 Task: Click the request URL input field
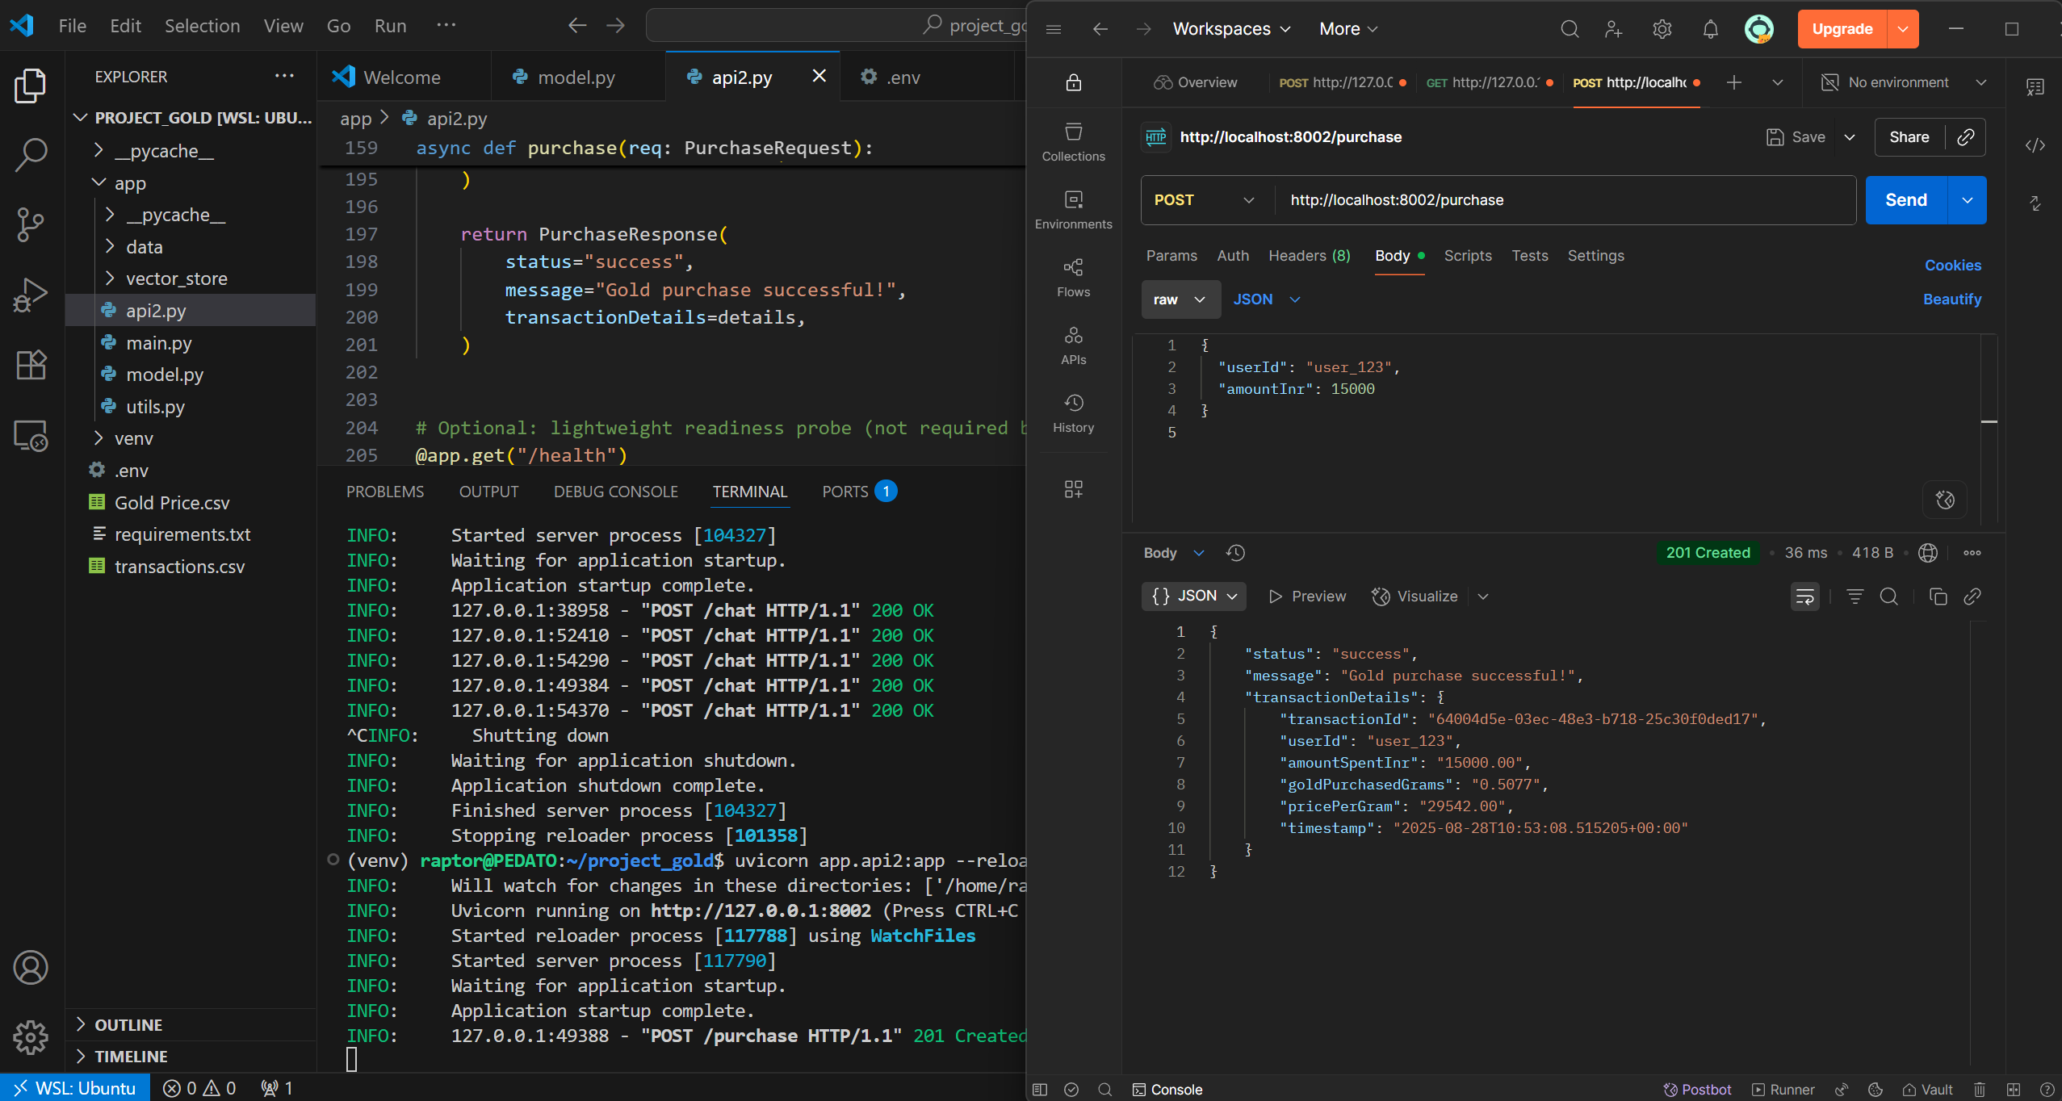pyautogui.click(x=1564, y=199)
